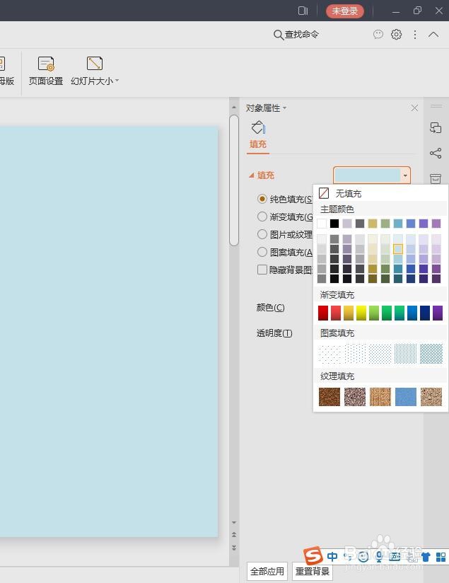Choose the red gradient fill swatch

click(x=323, y=313)
